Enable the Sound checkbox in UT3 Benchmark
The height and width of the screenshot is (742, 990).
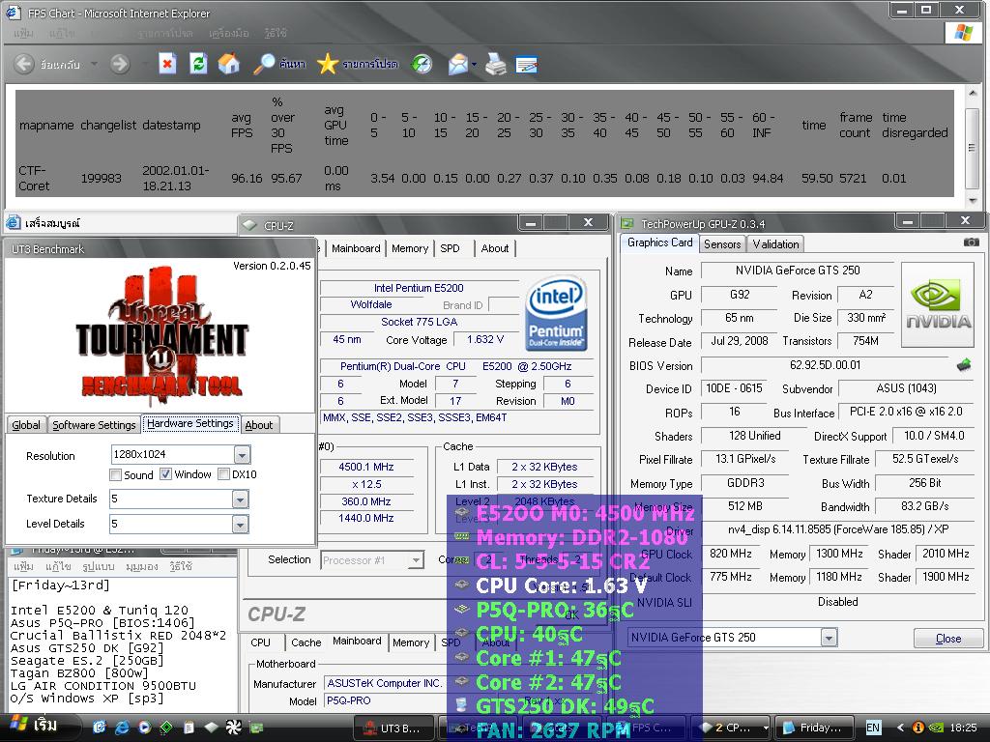(x=116, y=474)
